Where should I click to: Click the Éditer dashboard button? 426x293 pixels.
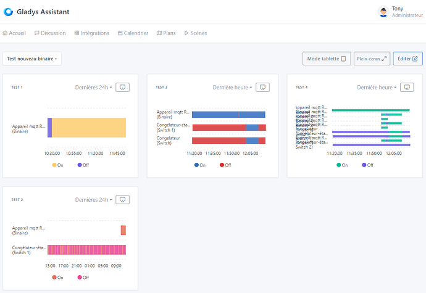(407, 59)
